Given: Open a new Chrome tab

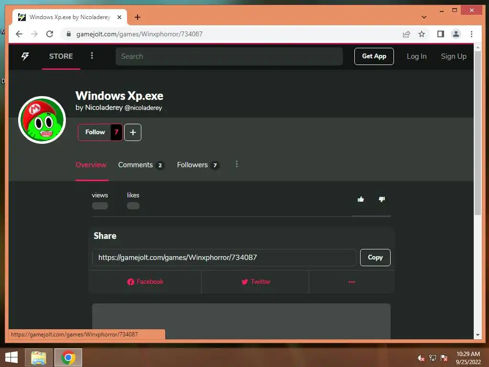Looking at the screenshot, I should [x=138, y=17].
